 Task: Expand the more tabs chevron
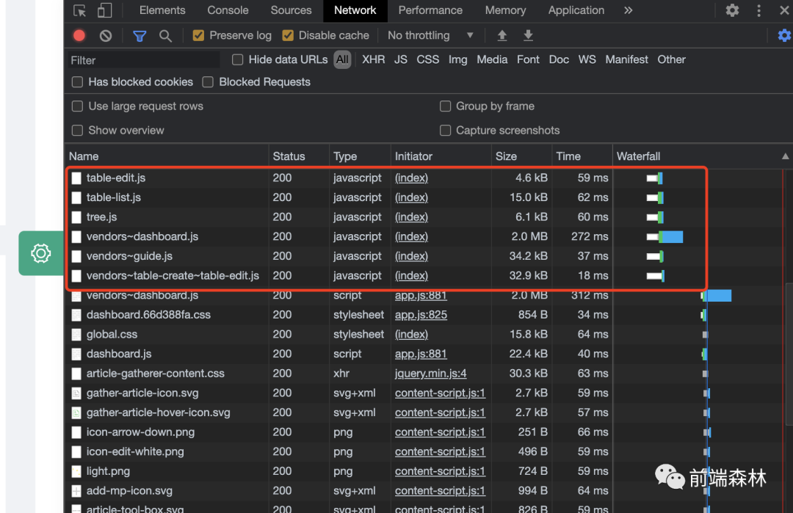[628, 10]
